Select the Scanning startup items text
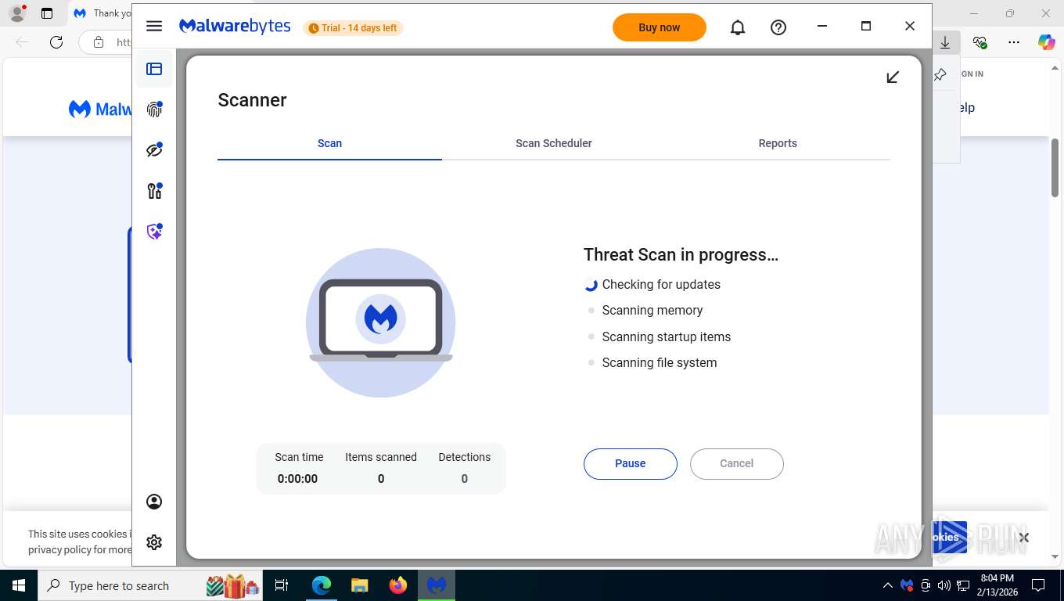The image size is (1064, 601). pyautogui.click(x=667, y=336)
